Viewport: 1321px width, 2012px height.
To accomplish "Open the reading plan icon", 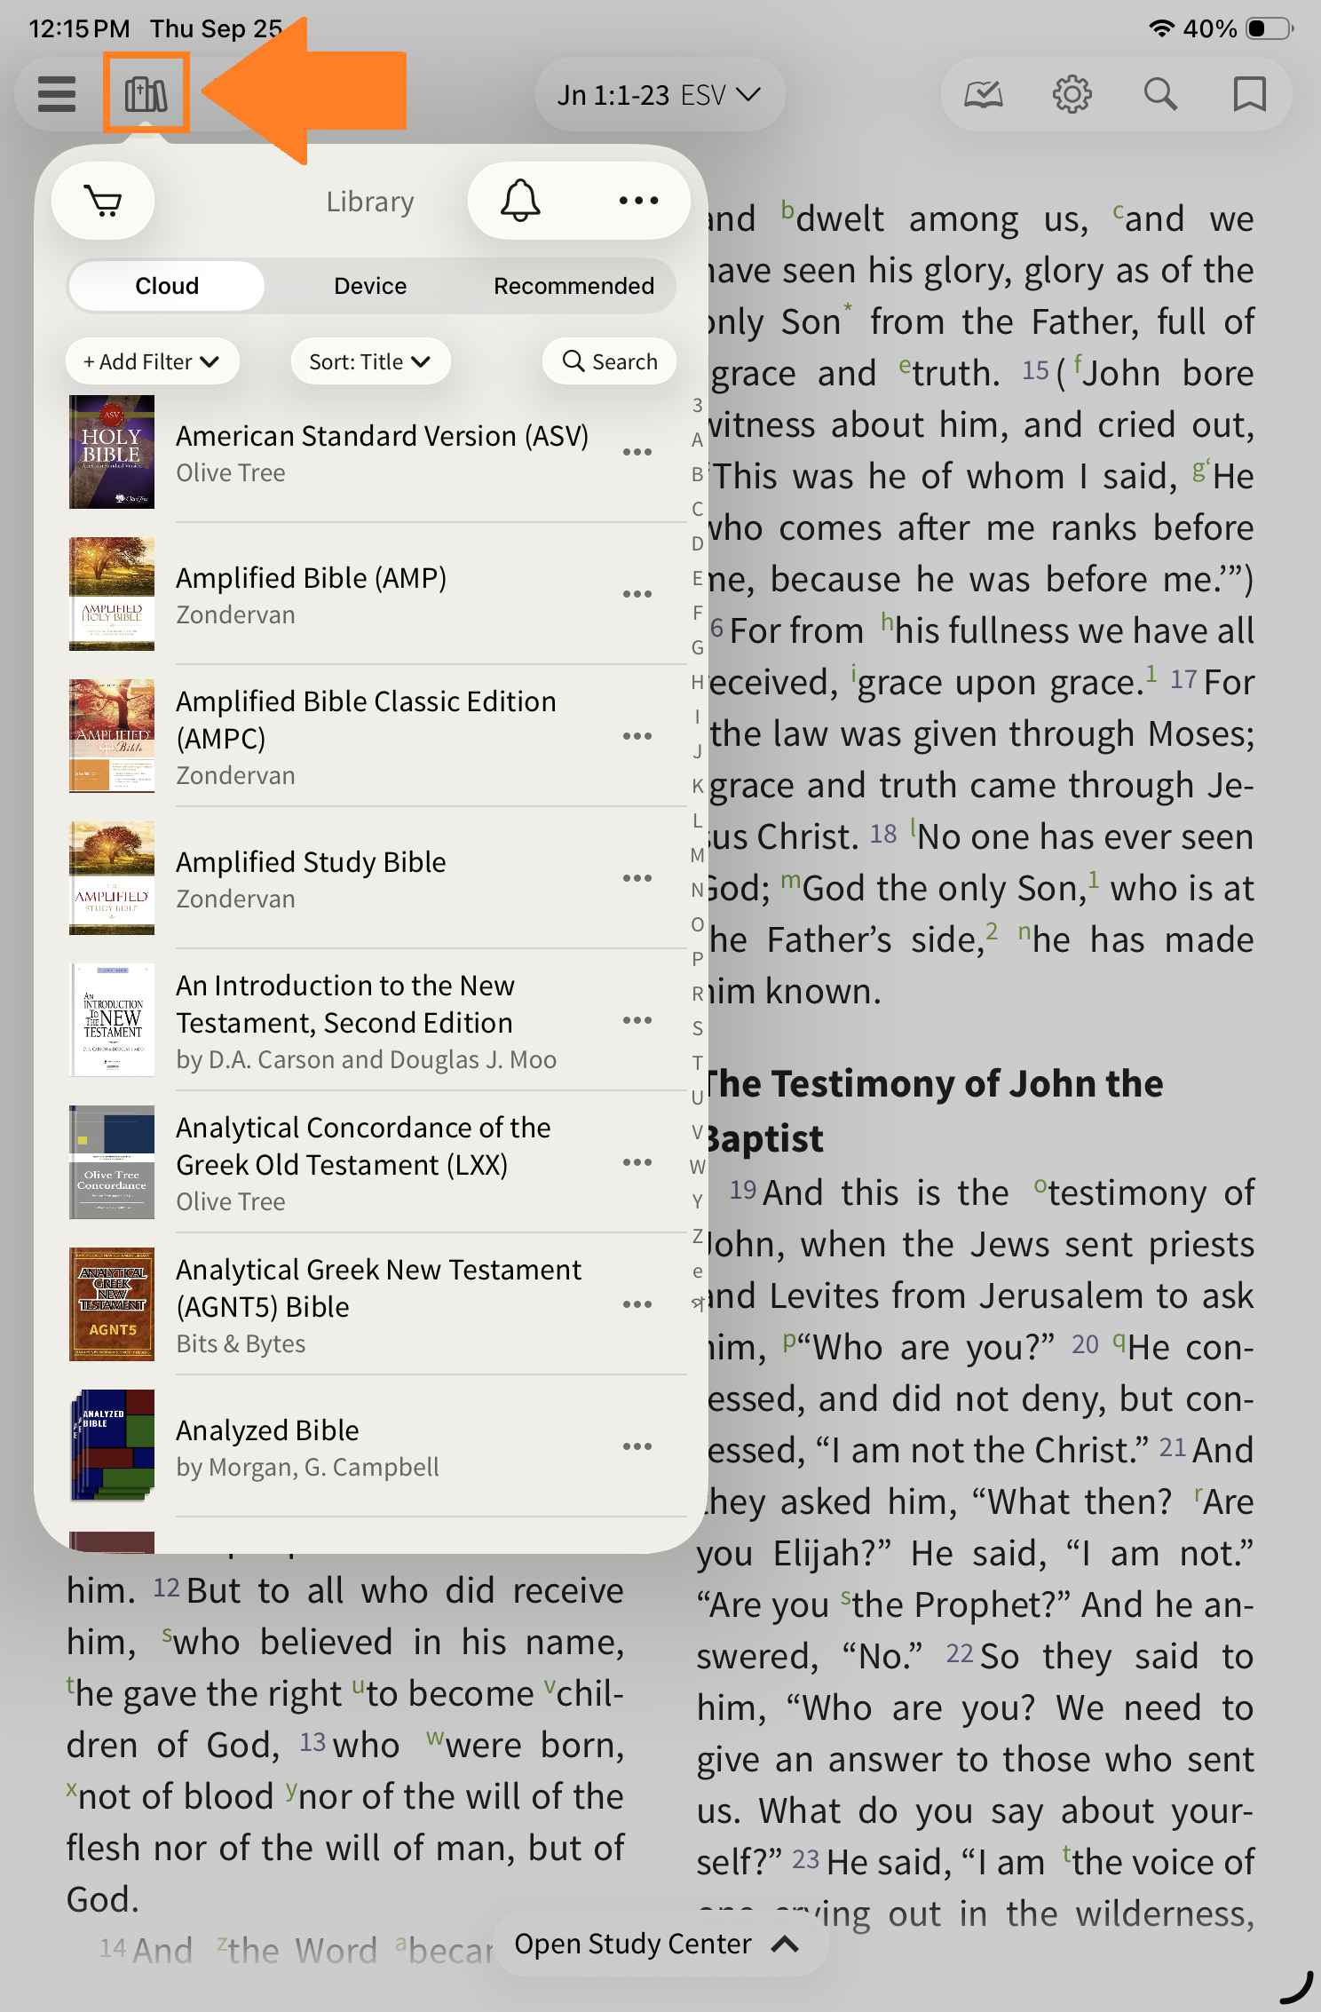I will click(x=984, y=94).
